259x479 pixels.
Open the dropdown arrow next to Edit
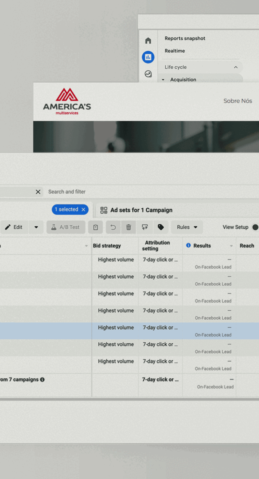[x=36, y=227]
